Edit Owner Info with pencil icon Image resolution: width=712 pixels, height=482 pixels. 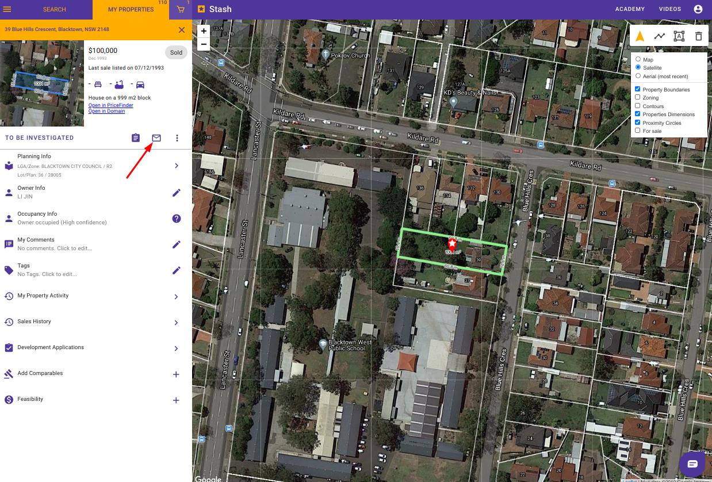pyautogui.click(x=177, y=193)
